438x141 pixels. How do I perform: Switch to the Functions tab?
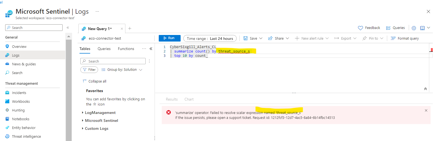(x=126, y=49)
